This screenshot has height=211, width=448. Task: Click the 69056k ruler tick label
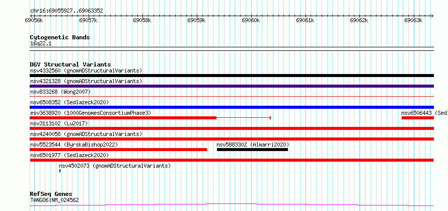[34, 20]
